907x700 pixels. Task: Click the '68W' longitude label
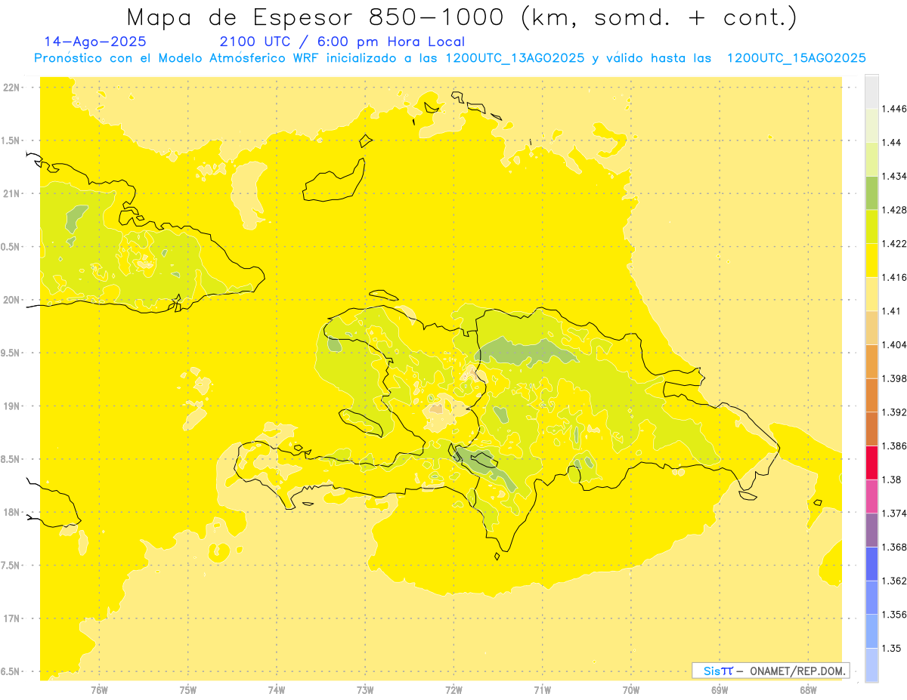[808, 690]
